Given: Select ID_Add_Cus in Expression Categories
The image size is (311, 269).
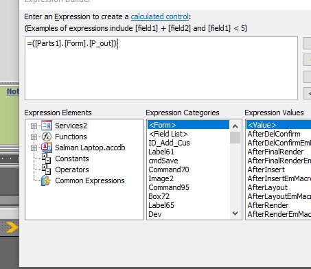Looking at the screenshot, I should point(188,143).
